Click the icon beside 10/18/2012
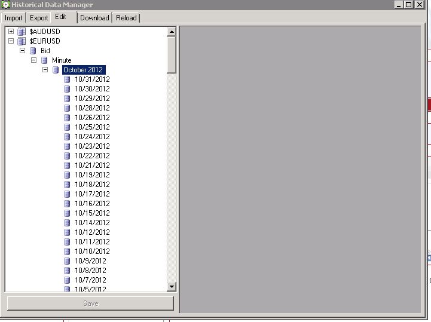The width and height of the screenshot is (431, 322). coord(67,185)
